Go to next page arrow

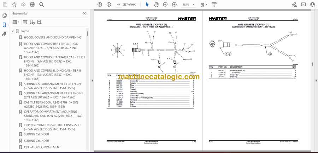pos(109,5)
